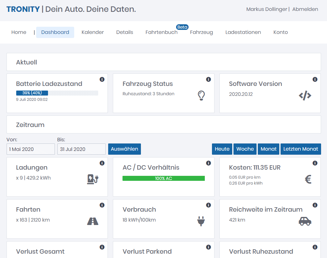Show info for Verlust Parkend card

click(x=209, y=247)
